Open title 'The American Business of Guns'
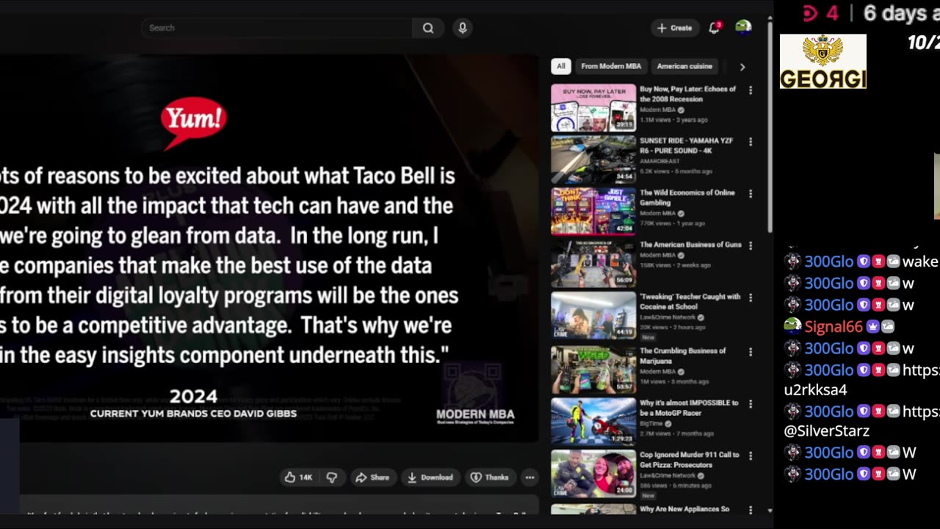940x529 pixels. [690, 245]
